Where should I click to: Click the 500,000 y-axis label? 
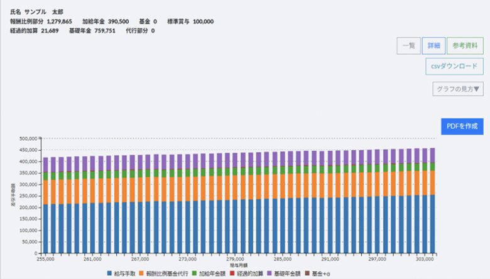[x=28, y=139]
